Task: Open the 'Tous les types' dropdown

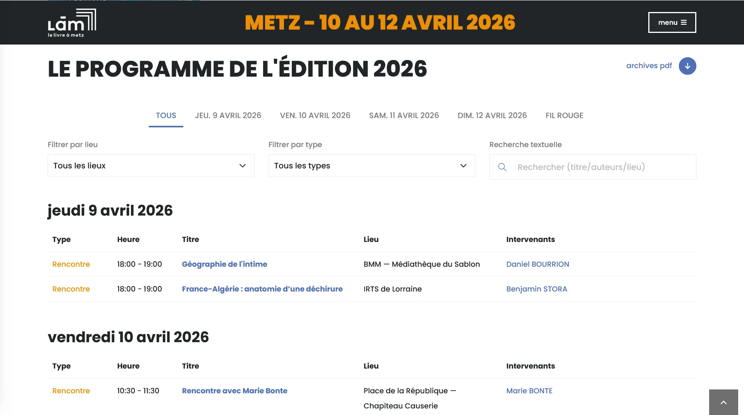Action: point(372,166)
